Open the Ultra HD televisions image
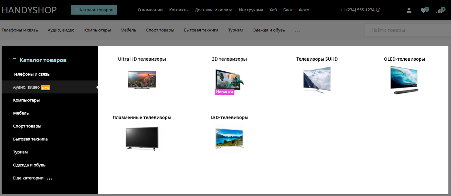This screenshot has width=451, height=196. [x=142, y=80]
